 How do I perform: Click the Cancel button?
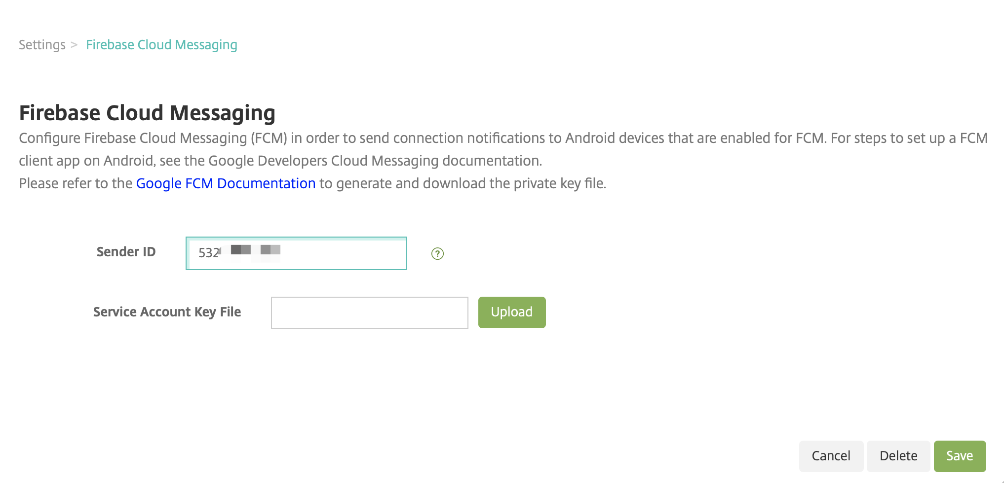[831, 456]
